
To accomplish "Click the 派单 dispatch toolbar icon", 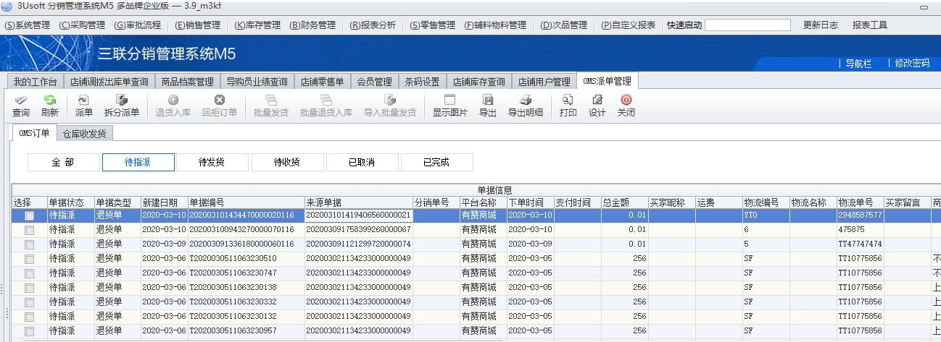I will tap(84, 106).
